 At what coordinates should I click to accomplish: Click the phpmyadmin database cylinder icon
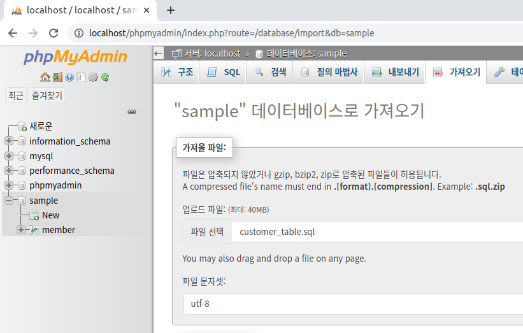click(22, 185)
